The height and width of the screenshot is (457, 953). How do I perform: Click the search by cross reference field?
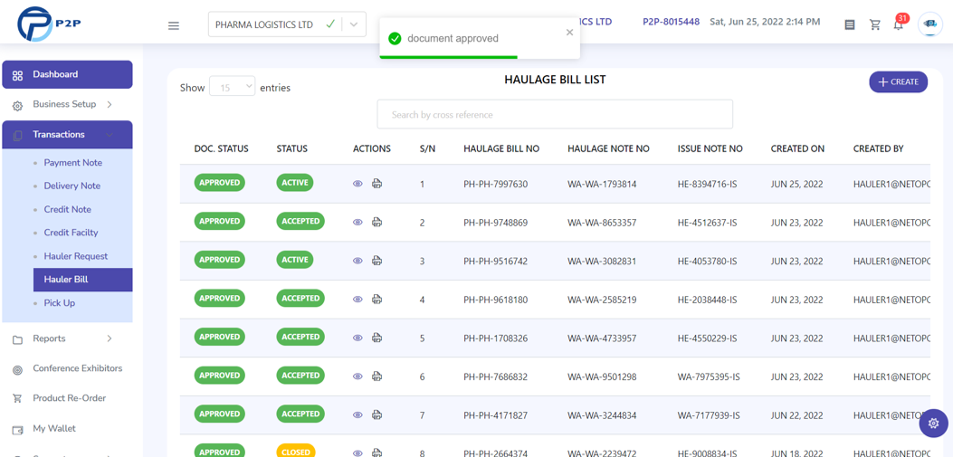(x=555, y=114)
